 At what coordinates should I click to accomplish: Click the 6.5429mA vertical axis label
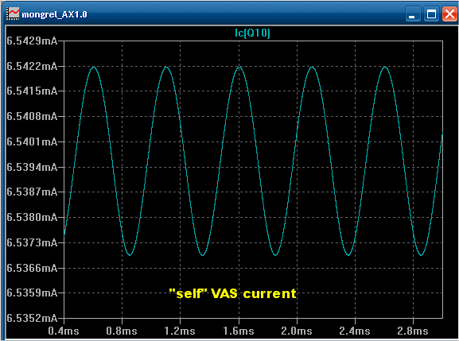pos(32,41)
